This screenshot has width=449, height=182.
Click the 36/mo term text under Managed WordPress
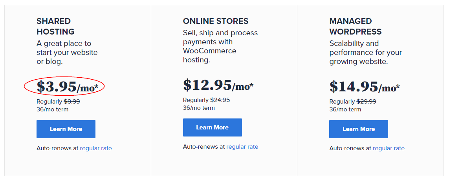tap(345, 109)
